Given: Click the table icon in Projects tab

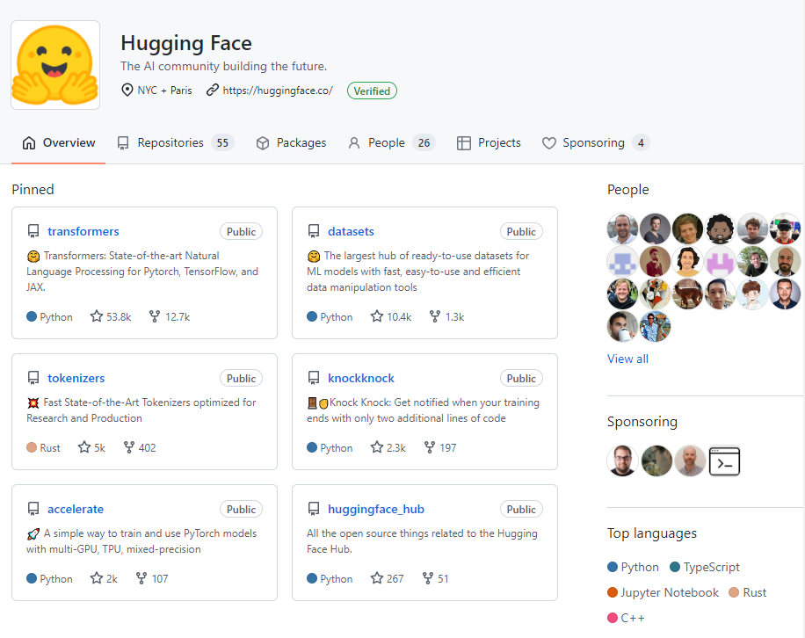Looking at the screenshot, I should click(464, 143).
